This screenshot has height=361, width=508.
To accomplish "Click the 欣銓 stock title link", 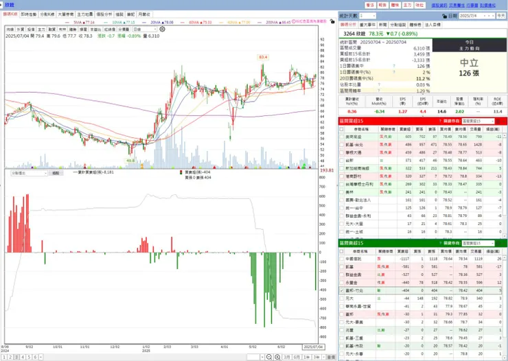I will 10,5.
